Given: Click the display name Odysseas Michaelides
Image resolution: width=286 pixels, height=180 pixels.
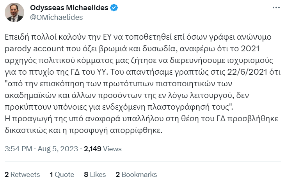Looking at the screenshot, I should click(x=69, y=9).
